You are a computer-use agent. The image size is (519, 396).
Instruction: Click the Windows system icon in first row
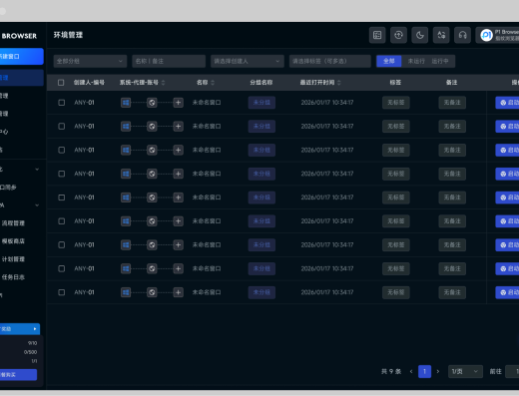(x=126, y=103)
